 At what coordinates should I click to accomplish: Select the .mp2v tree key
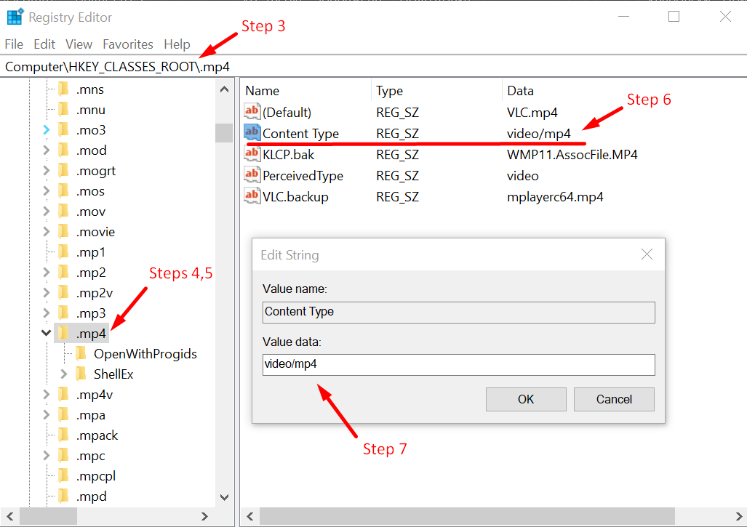95,293
